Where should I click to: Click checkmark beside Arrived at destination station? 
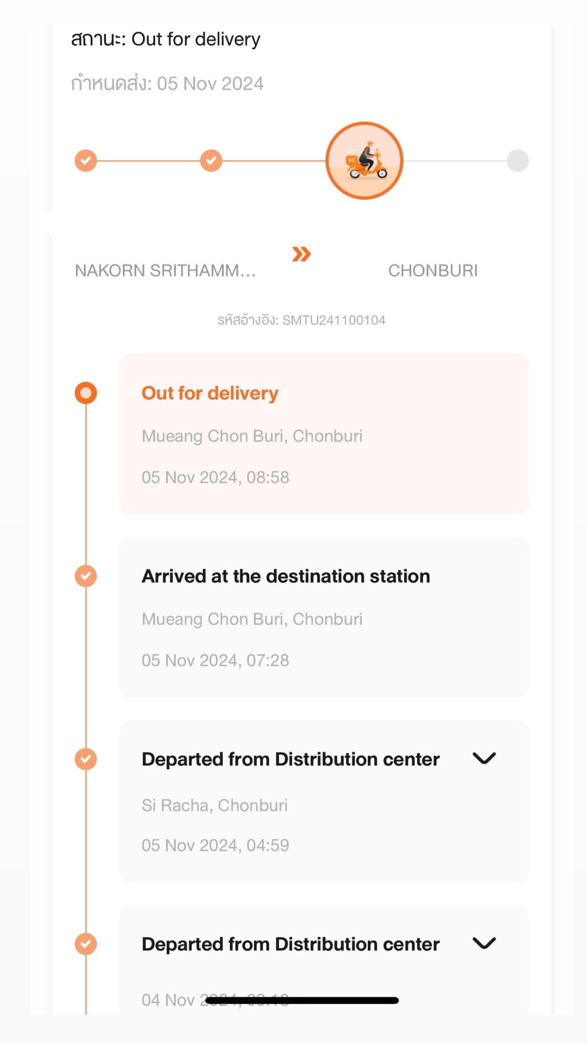(x=86, y=576)
